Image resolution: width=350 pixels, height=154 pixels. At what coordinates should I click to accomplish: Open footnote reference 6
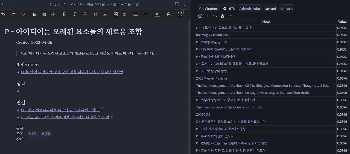coord(112,117)
